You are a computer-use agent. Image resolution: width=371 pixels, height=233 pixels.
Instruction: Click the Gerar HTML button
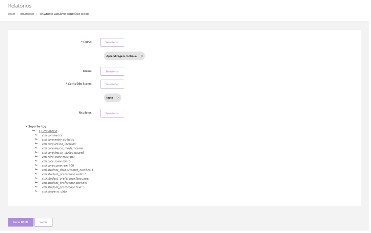coord(21,222)
